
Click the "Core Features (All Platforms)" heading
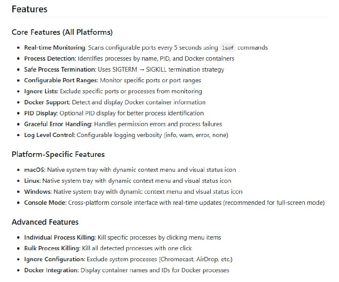[x=62, y=32]
